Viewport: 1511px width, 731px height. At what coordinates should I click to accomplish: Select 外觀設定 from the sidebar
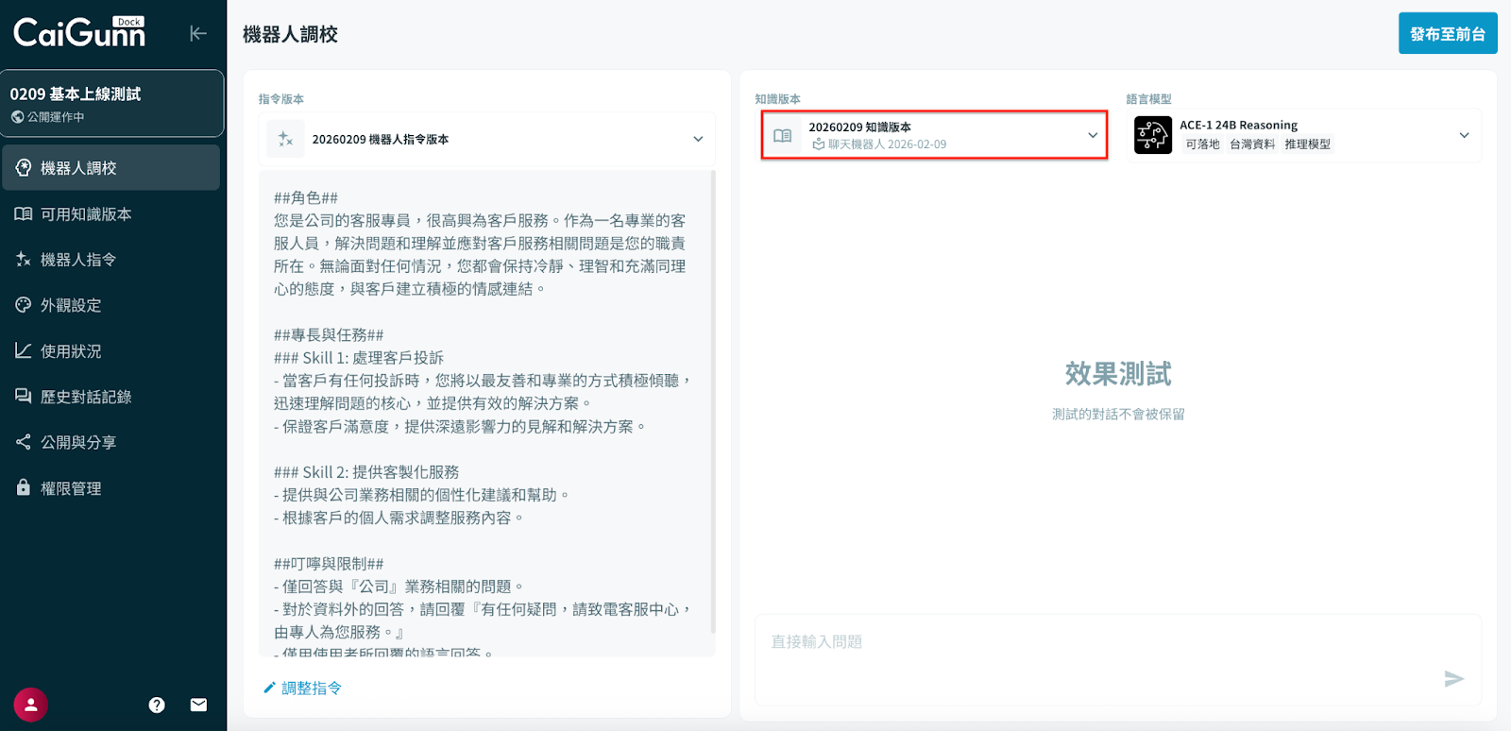pyautogui.click(x=71, y=305)
